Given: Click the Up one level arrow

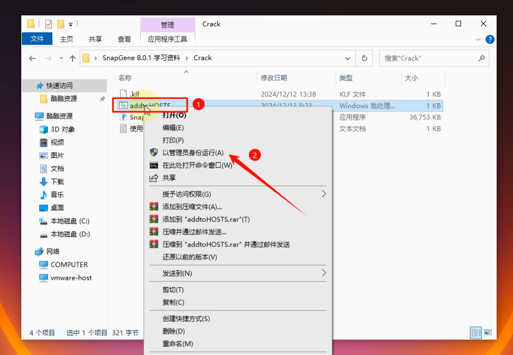Looking at the screenshot, I should click(x=73, y=58).
